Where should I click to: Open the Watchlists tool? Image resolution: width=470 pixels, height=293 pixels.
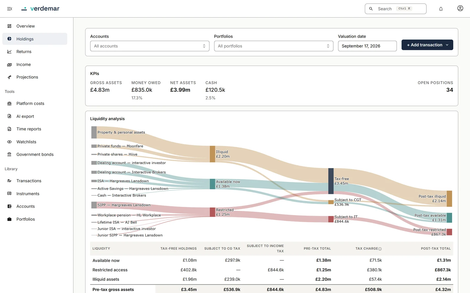pos(35,142)
